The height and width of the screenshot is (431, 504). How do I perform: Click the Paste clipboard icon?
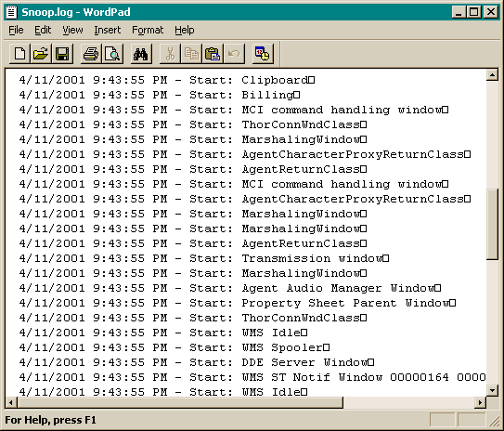(x=213, y=54)
